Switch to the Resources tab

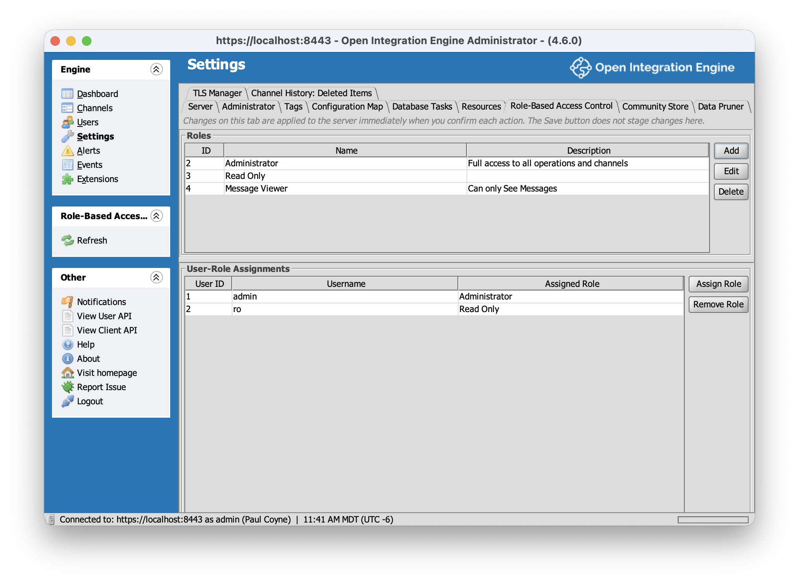coord(481,106)
